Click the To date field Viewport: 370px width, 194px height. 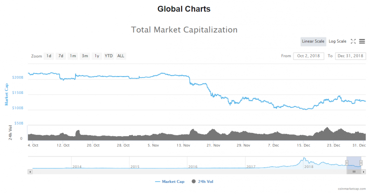(x=350, y=56)
